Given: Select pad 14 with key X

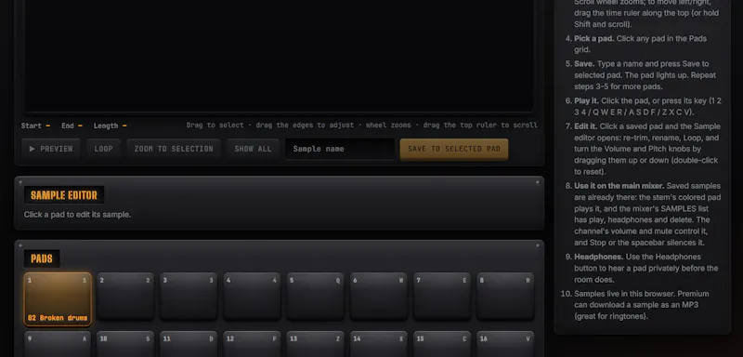Looking at the screenshot, I should coord(379,344).
